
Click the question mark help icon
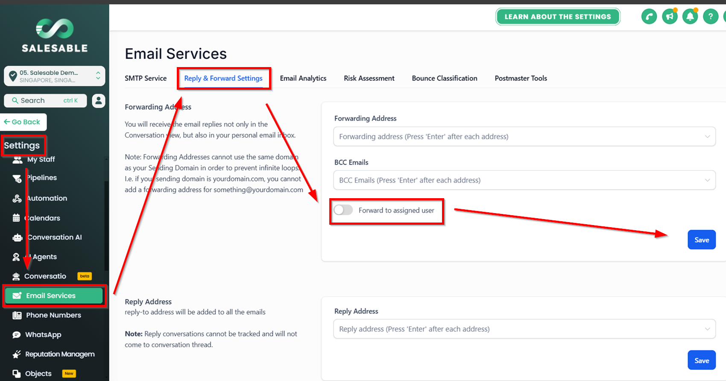[x=711, y=17]
